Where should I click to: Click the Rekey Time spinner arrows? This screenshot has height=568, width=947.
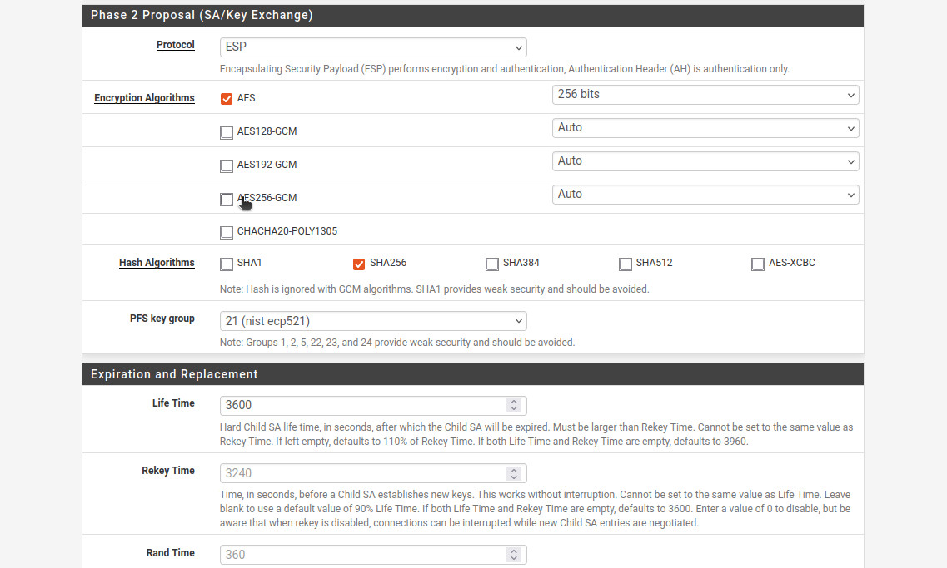click(514, 473)
